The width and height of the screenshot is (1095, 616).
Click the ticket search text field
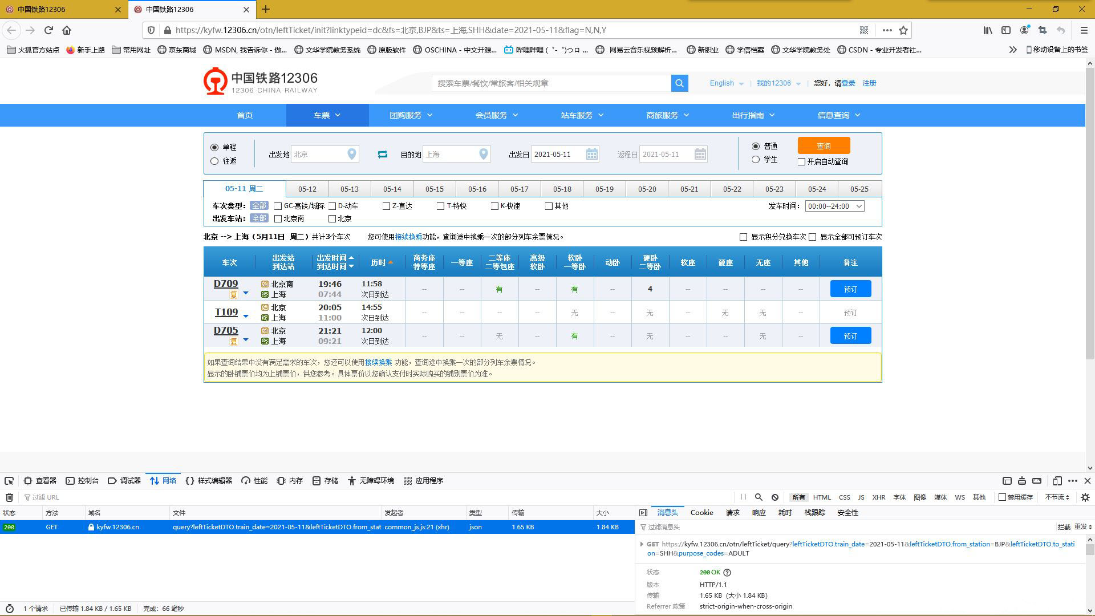(550, 83)
